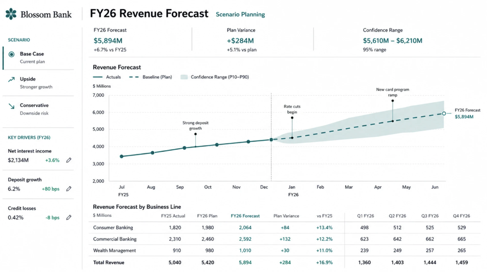The image size is (487, 272).
Task: Click the $5,894M FY26 Forecast value
Action: [108, 41]
